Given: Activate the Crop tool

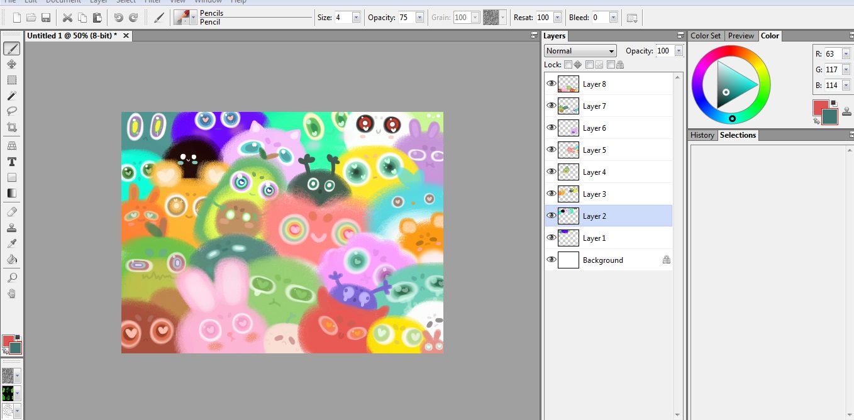Looking at the screenshot, I should pyautogui.click(x=11, y=128).
